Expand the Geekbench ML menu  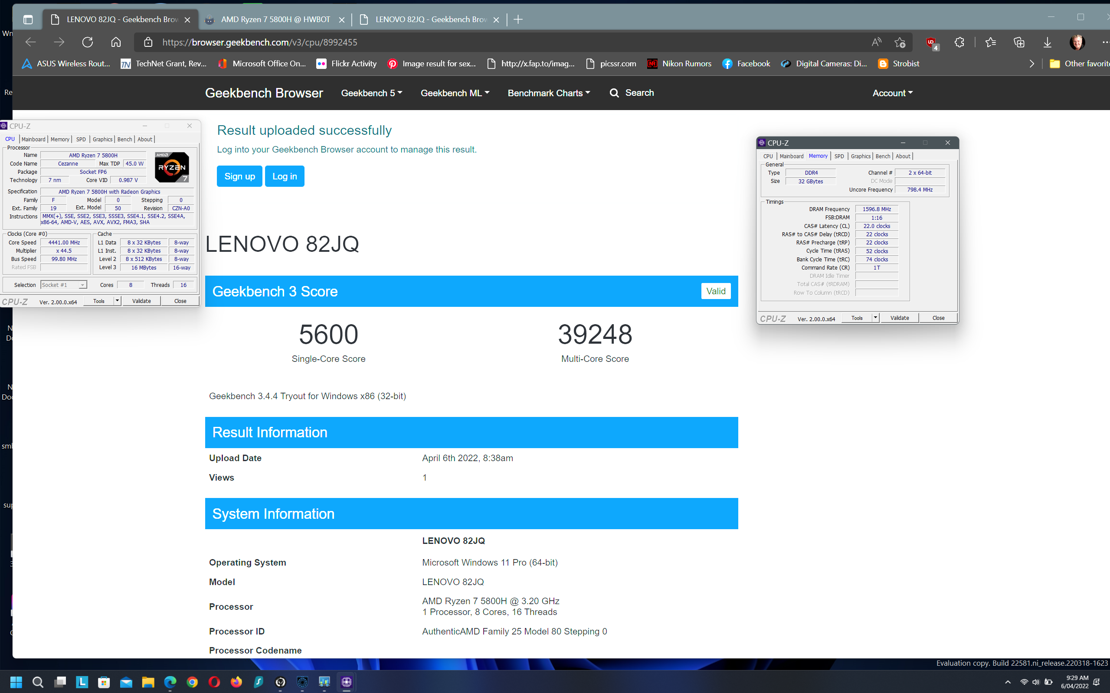tap(455, 93)
